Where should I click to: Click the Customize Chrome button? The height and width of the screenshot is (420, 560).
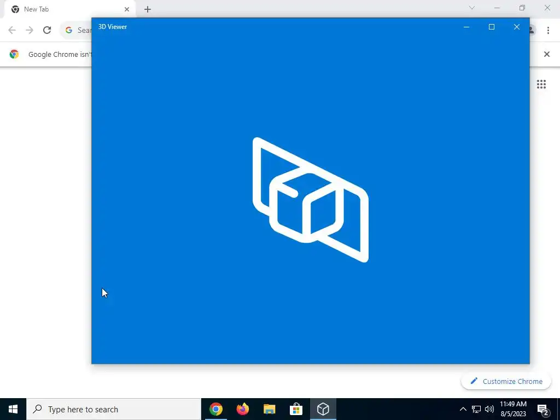click(506, 381)
